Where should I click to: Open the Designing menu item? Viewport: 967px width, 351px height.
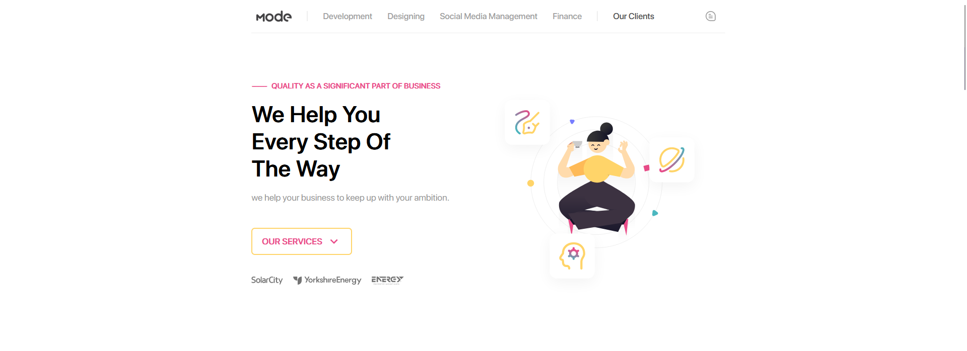click(406, 16)
